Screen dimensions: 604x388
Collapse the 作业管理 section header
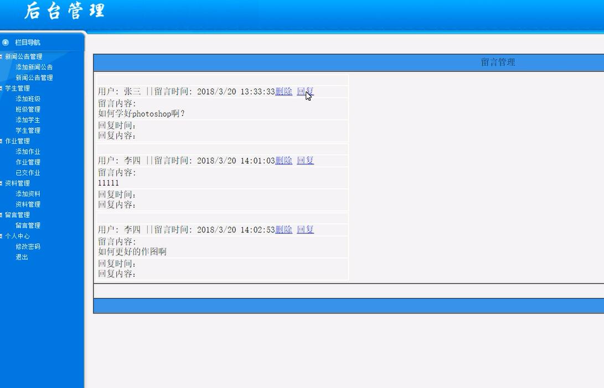click(17, 141)
